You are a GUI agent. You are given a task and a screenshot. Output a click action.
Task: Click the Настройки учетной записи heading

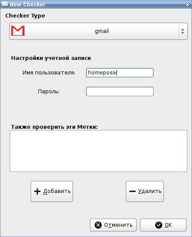click(51, 58)
